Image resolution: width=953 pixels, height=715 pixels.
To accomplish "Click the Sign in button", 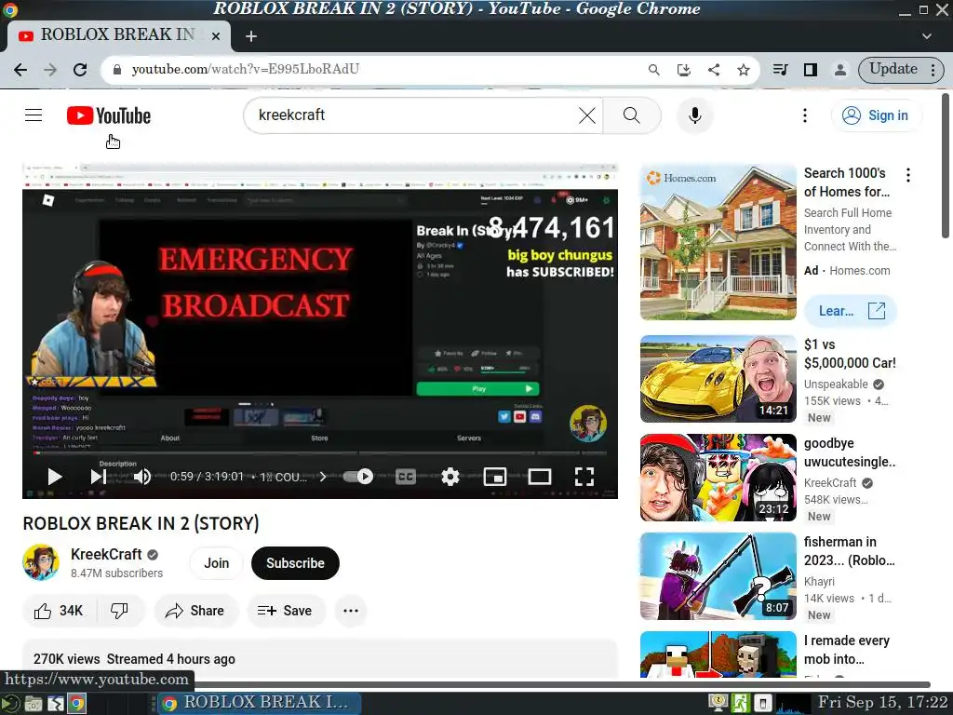I will coord(876,115).
